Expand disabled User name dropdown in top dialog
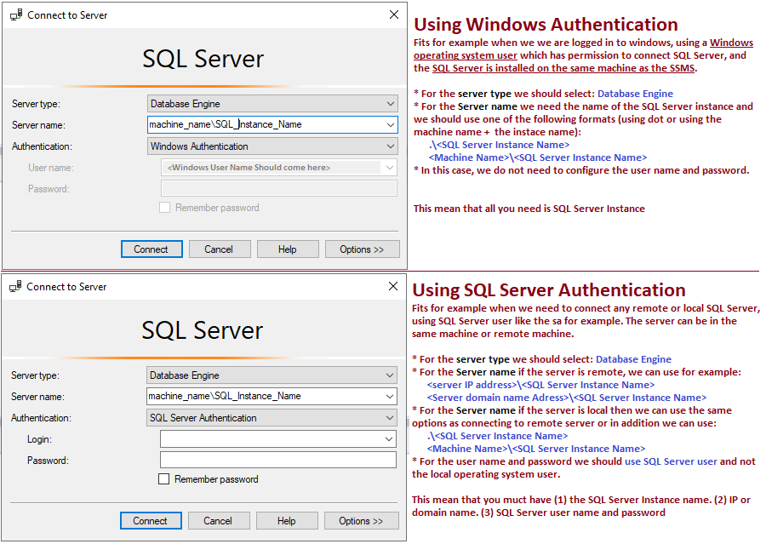 pos(390,168)
